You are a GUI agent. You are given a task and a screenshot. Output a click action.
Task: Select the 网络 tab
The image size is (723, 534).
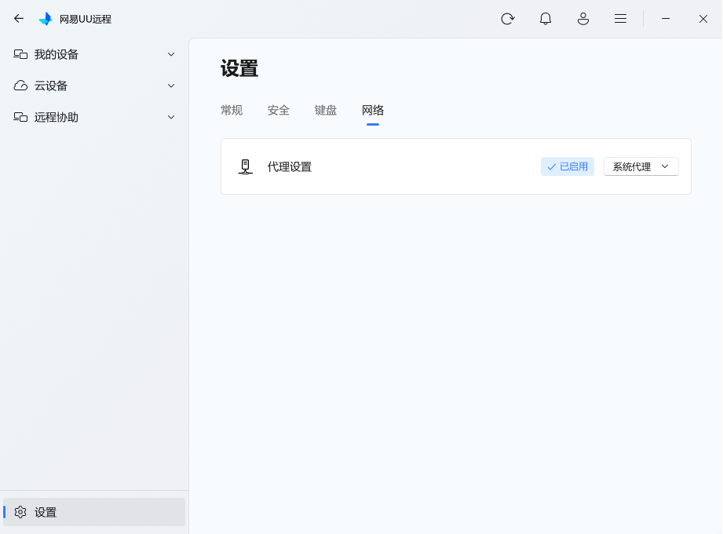tap(373, 110)
